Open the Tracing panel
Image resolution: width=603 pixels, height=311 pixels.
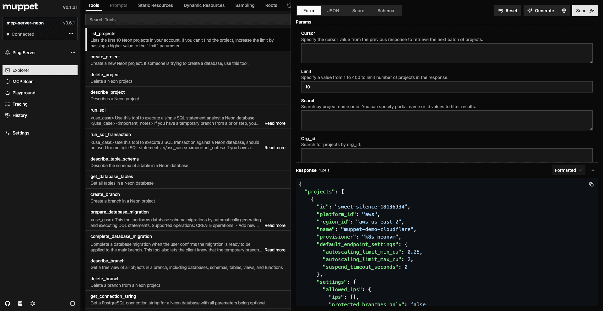20,104
